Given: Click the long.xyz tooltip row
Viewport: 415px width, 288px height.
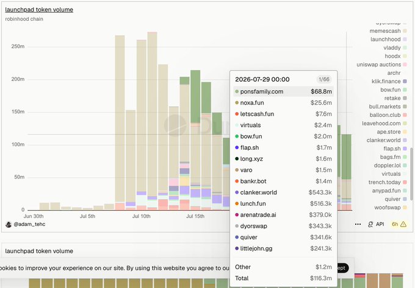Looking at the screenshot, I should coord(283,159).
